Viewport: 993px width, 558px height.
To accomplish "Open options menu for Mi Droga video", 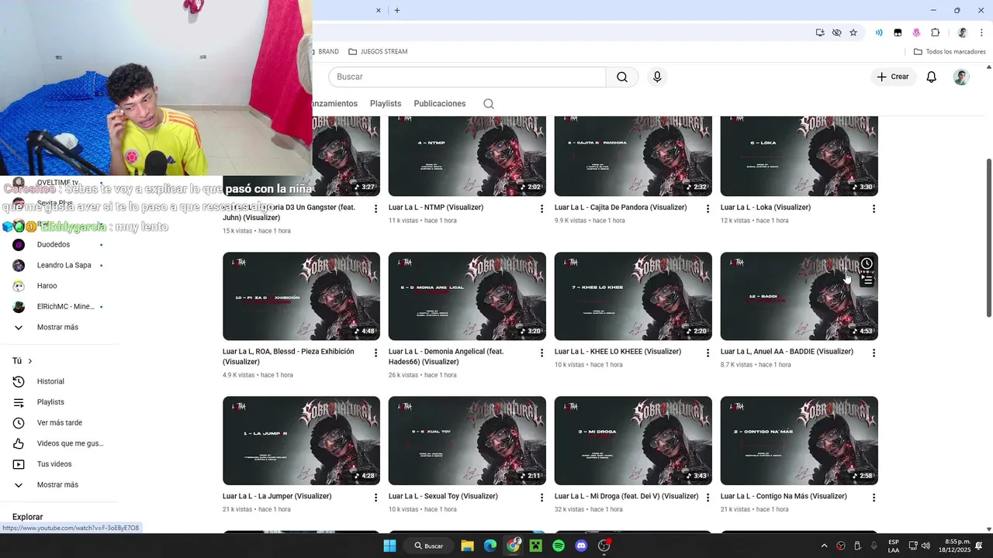I will click(x=708, y=498).
